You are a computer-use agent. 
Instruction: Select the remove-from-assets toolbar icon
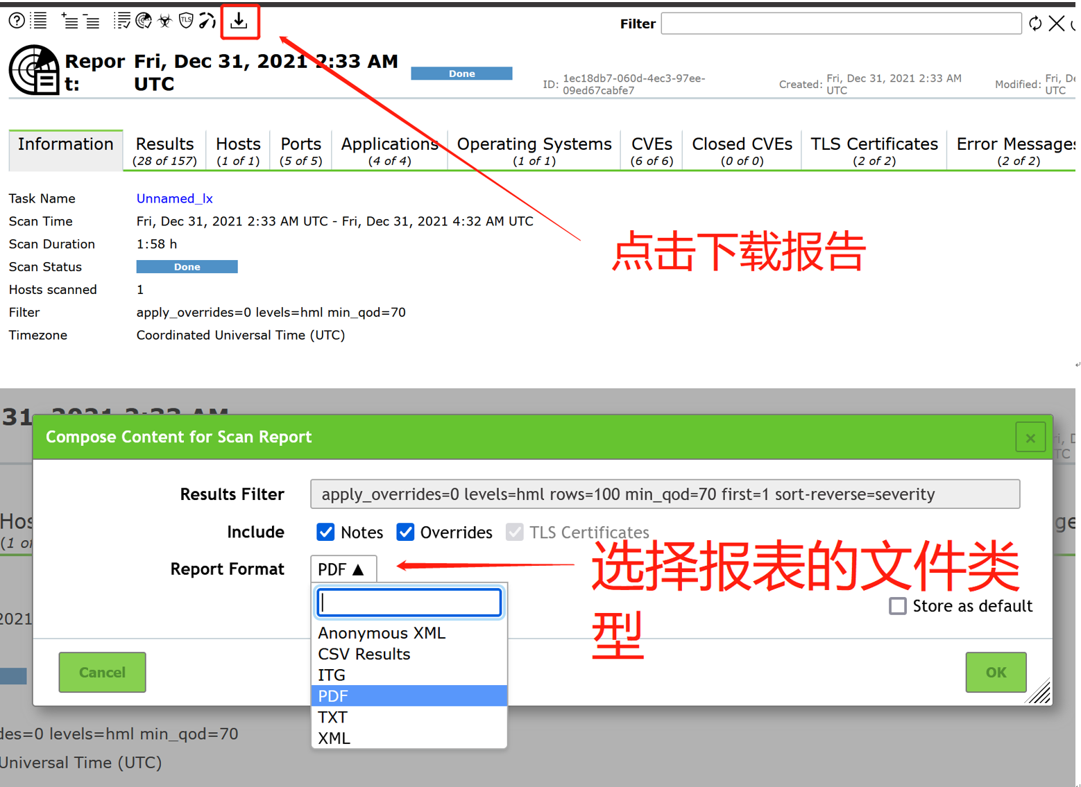(91, 21)
